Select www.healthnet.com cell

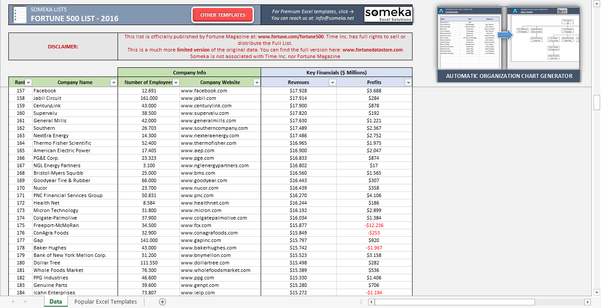(220, 203)
